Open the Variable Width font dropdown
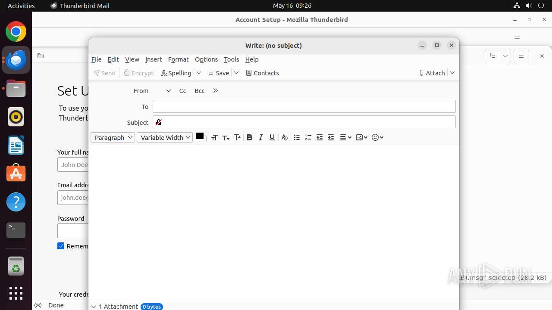 click(x=165, y=137)
